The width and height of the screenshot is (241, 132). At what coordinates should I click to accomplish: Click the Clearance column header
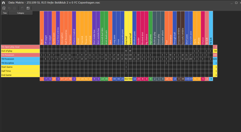(x=170, y=28)
